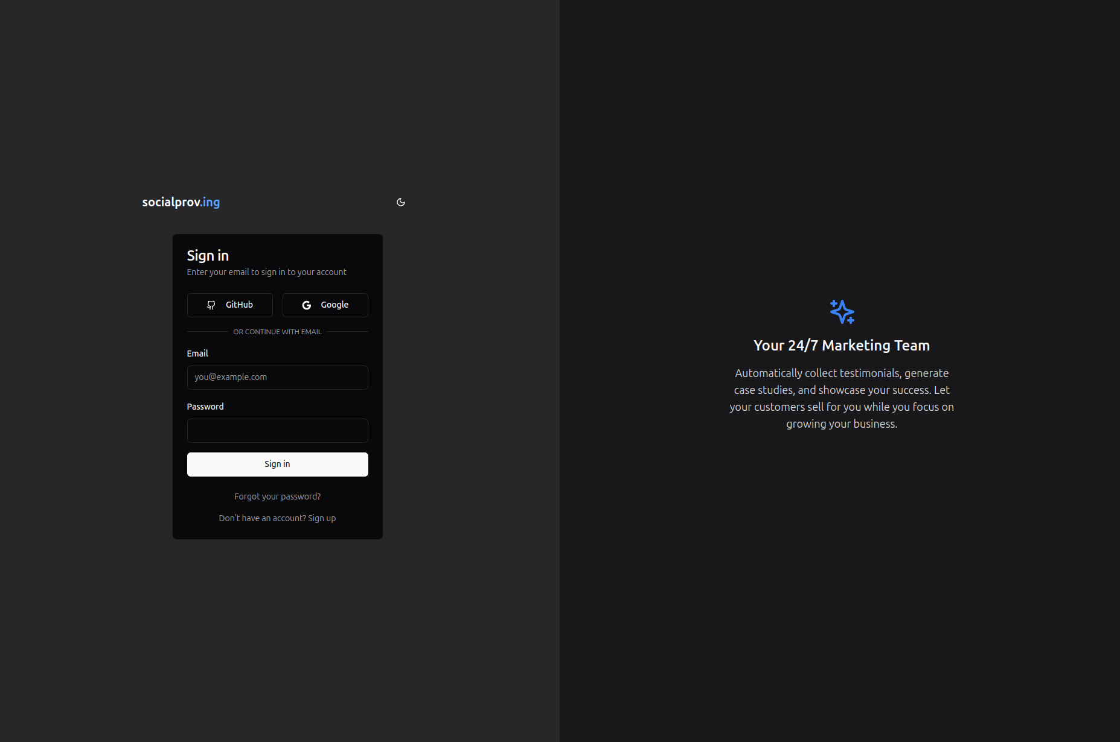Toggle dark mode with the moon icon
The image size is (1120, 742).
(401, 202)
